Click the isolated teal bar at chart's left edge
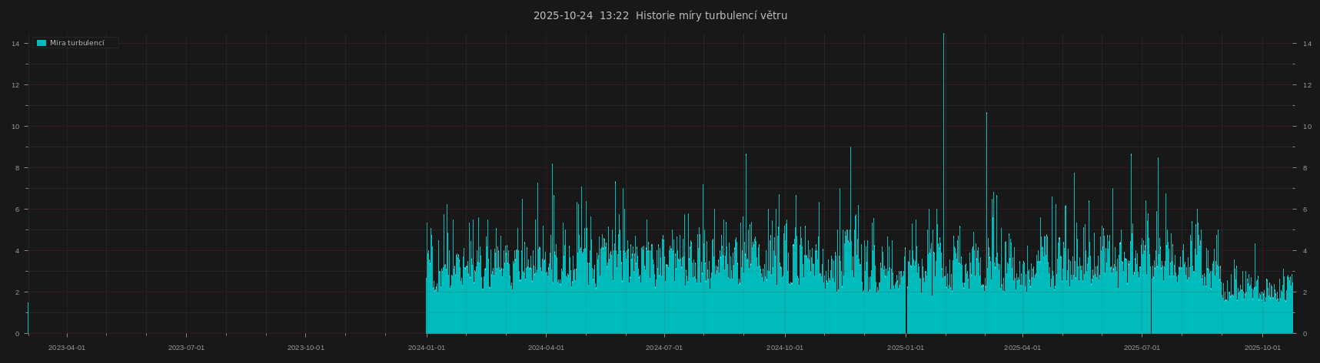The image size is (1320, 363). point(28,318)
